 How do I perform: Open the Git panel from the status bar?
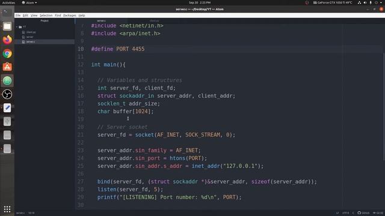pyautogui.click(x=378, y=213)
